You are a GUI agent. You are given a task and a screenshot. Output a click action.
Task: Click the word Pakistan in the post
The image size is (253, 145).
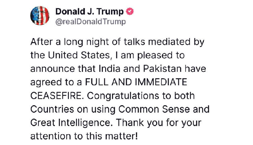[x=162, y=68]
